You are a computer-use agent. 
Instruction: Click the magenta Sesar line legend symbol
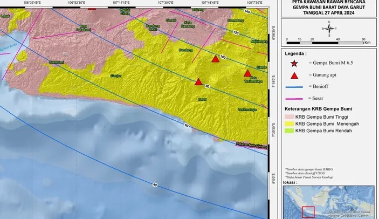pos(293,99)
